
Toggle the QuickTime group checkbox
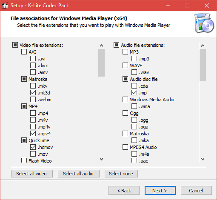coord(24,140)
